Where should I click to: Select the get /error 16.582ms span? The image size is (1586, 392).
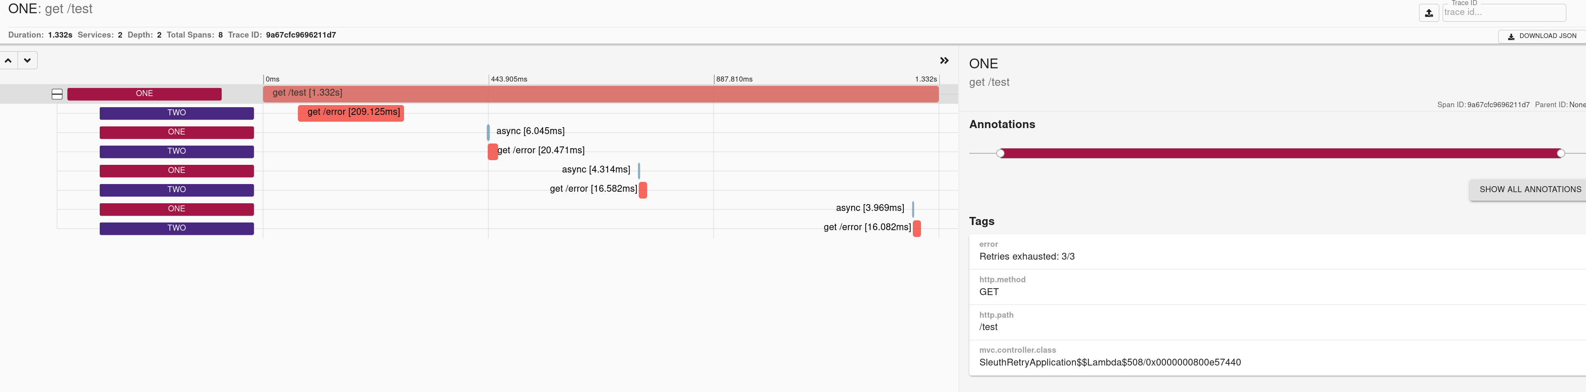pyautogui.click(x=643, y=189)
